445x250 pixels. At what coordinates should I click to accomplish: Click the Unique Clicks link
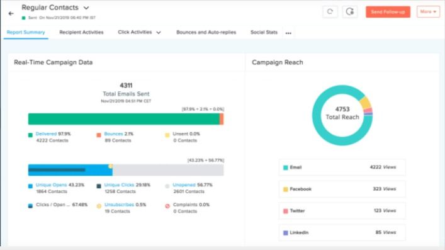point(119,185)
